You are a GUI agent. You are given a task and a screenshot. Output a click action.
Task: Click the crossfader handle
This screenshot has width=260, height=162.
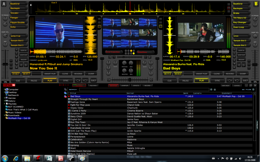click(x=130, y=80)
